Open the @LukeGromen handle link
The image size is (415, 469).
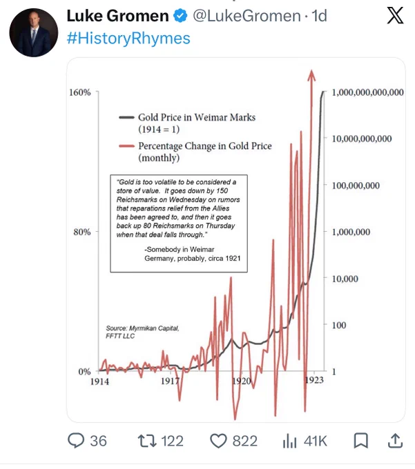pyautogui.click(x=247, y=16)
